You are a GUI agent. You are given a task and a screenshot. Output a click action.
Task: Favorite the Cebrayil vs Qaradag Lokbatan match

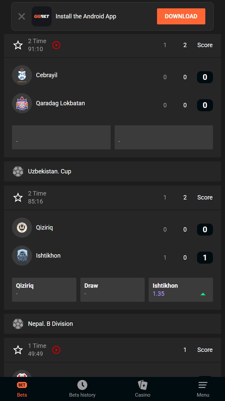(18, 45)
